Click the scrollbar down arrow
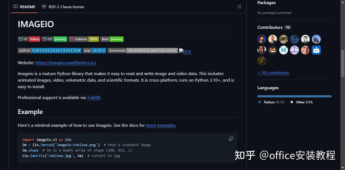The height and width of the screenshot is (170, 345). tap(343, 168)
